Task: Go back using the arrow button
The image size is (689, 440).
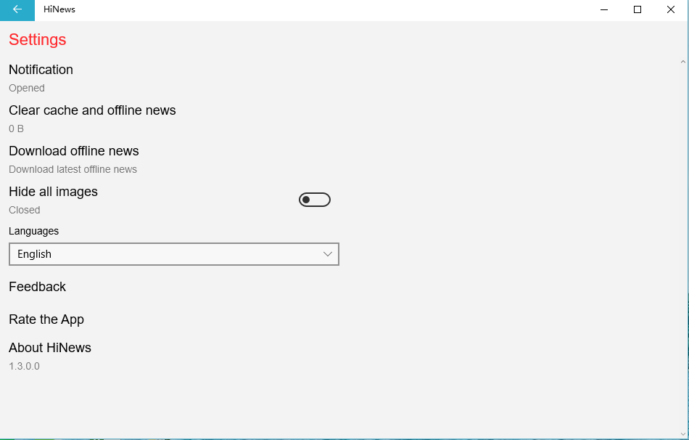Action: point(17,9)
